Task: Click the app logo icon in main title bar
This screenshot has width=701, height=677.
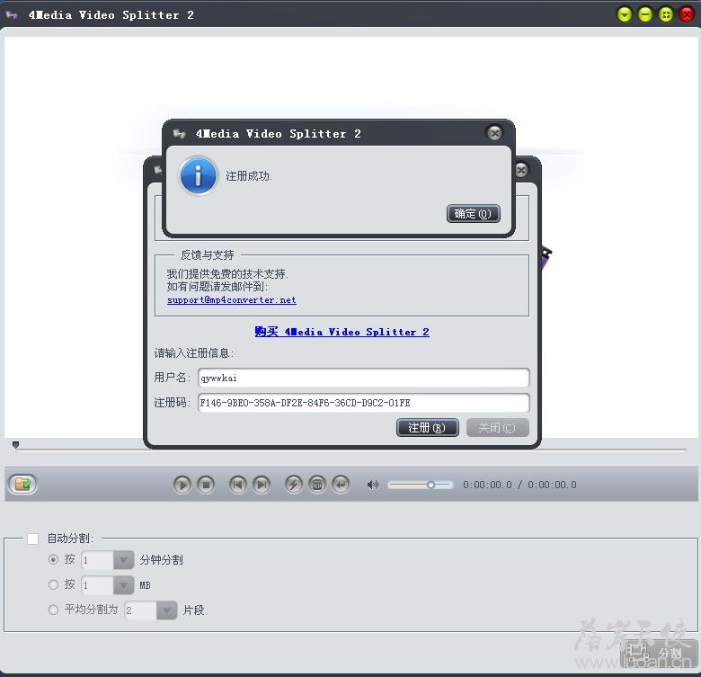Action: click(x=12, y=14)
